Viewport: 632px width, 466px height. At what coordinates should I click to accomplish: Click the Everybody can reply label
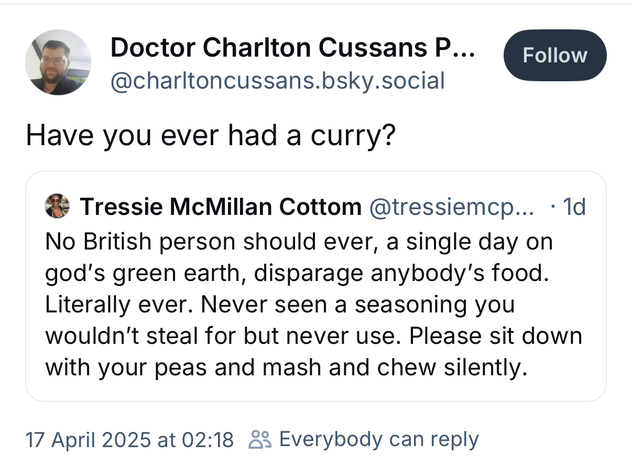pyautogui.click(x=378, y=439)
